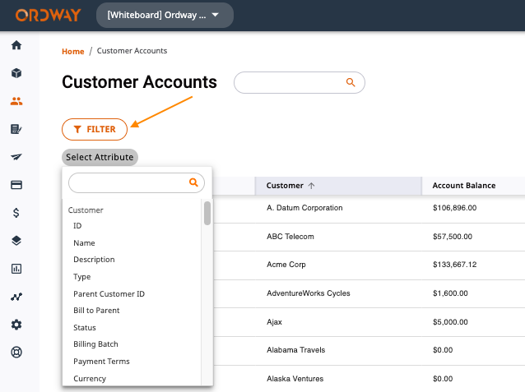Focus the attribute search input field

[137, 182]
